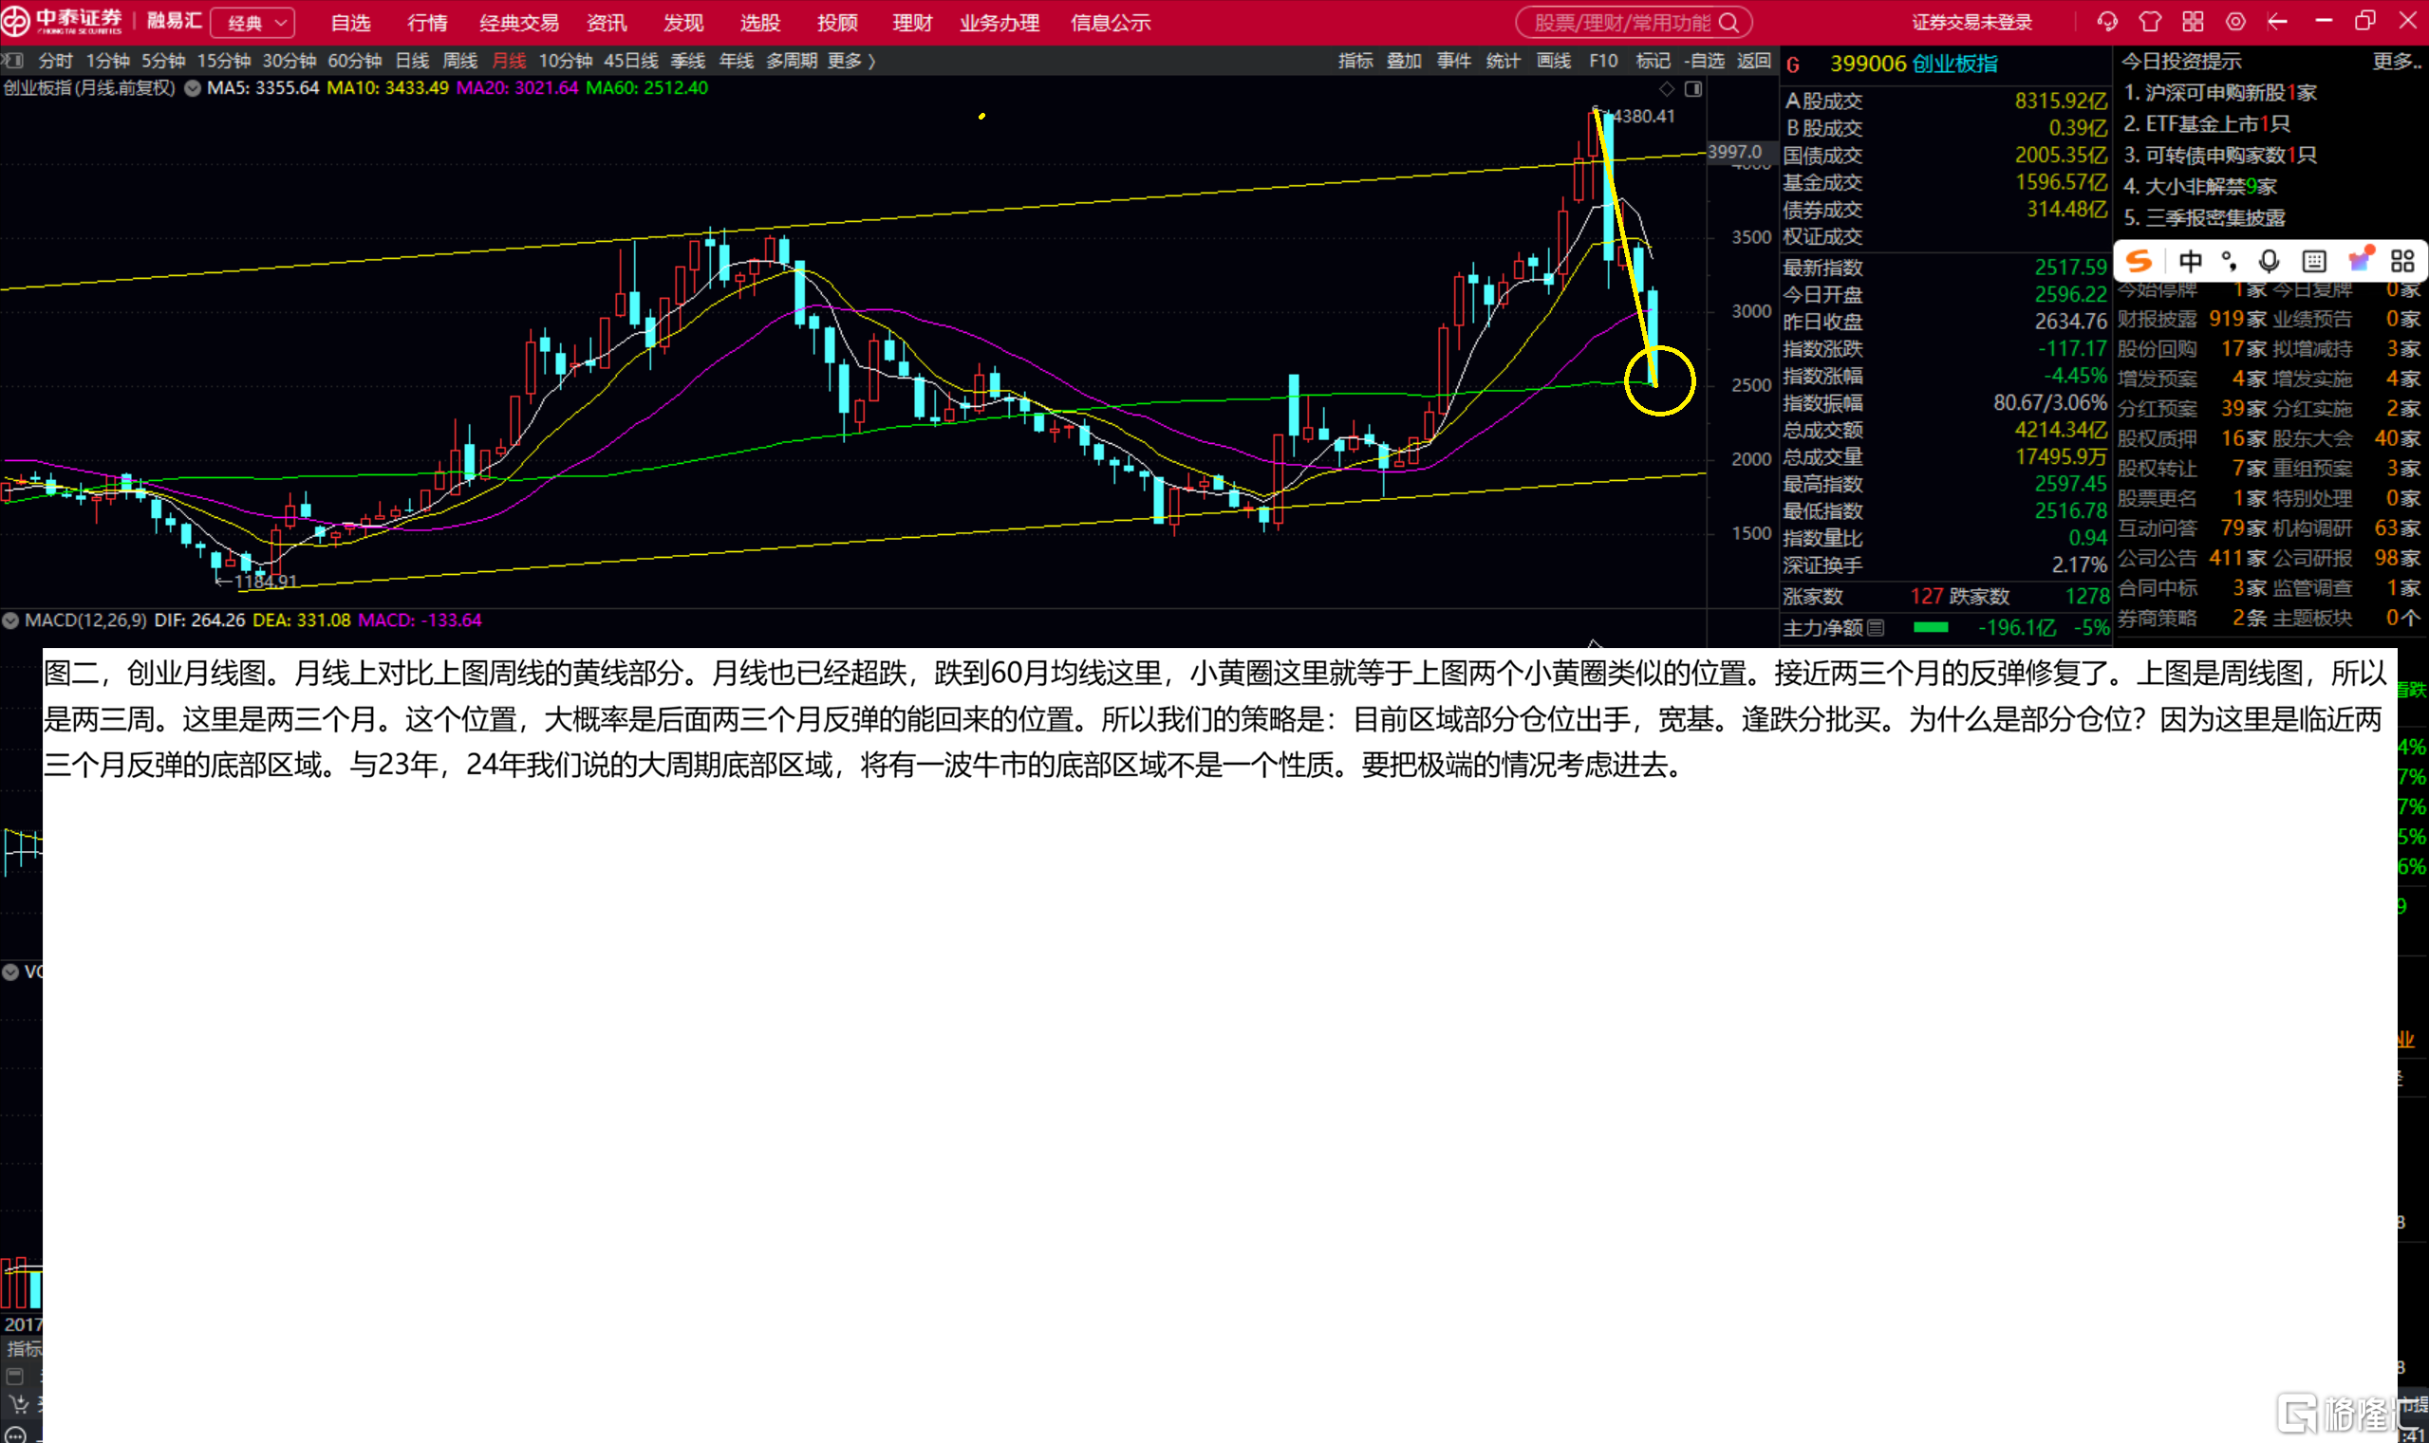Image resolution: width=2429 pixels, height=1443 pixels.
Task: Open the 行情 menu
Action: [427, 23]
